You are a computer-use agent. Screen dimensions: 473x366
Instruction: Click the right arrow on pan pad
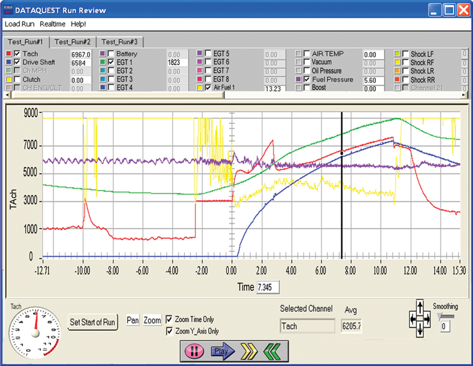pyautogui.click(x=427, y=318)
